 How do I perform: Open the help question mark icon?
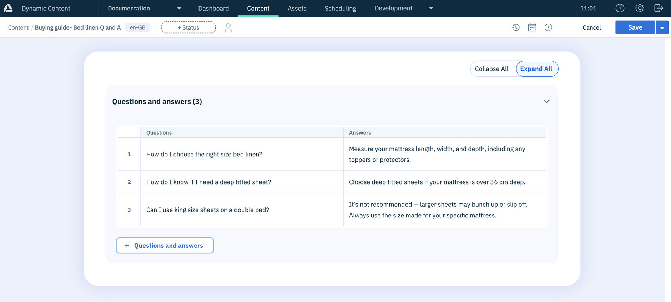click(x=620, y=8)
